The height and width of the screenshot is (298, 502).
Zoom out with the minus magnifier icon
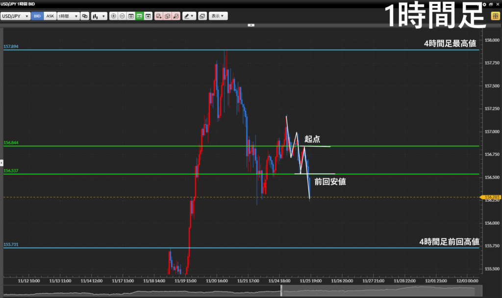[x=122, y=16]
